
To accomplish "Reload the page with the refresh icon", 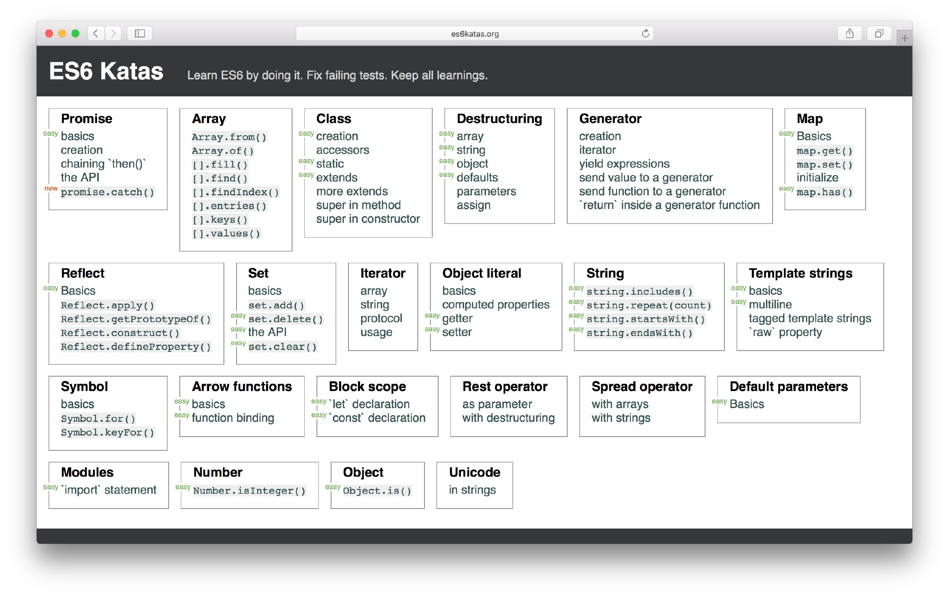I will pyautogui.click(x=645, y=33).
